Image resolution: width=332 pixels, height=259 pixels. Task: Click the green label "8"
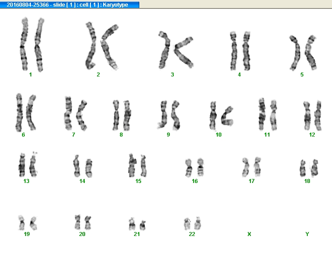(121, 135)
